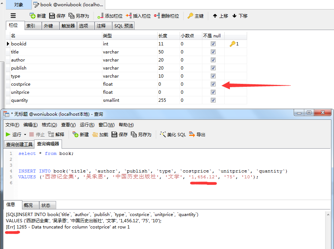334x249 pixels.
Task: Toggle not-null checkbox for author
Action: coord(213,60)
